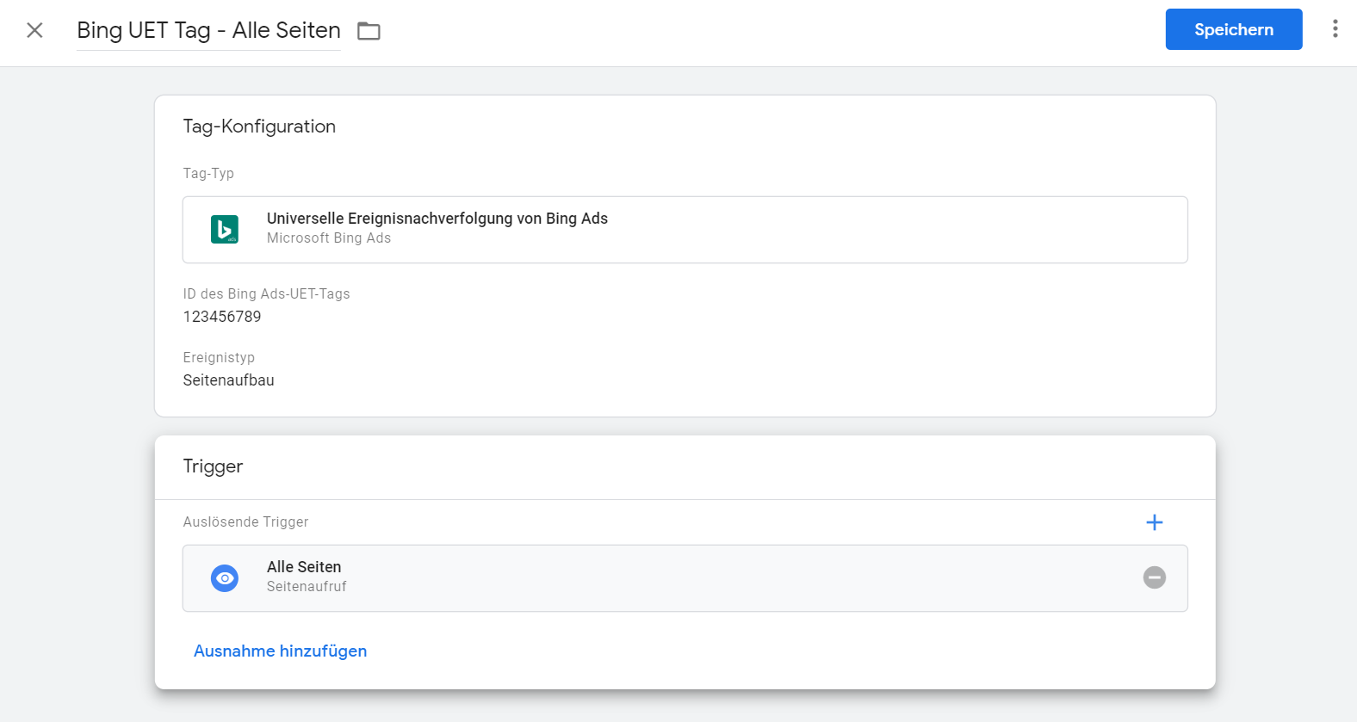1357x722 pixels.
Task: Open the three-dot more options menu
Action: (x=1335, y=29)
